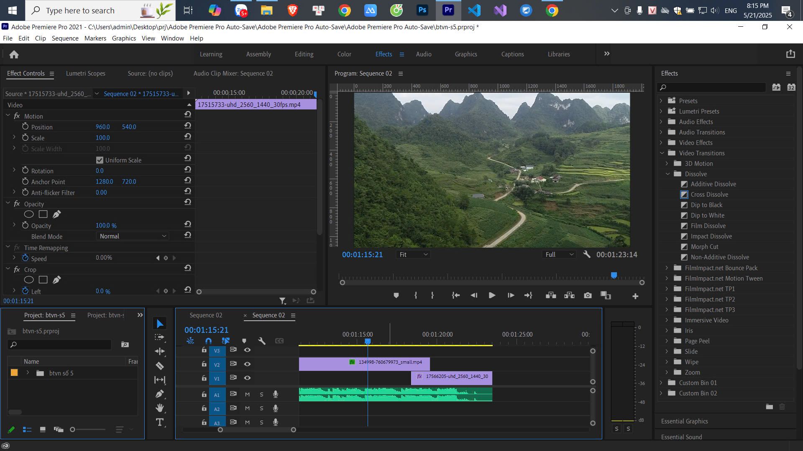Open the Fit zoom level dropdown

coord(413,254)
